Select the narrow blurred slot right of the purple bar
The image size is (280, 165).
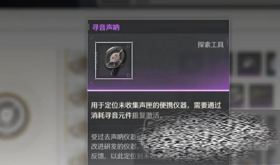[x=237, y=95]
